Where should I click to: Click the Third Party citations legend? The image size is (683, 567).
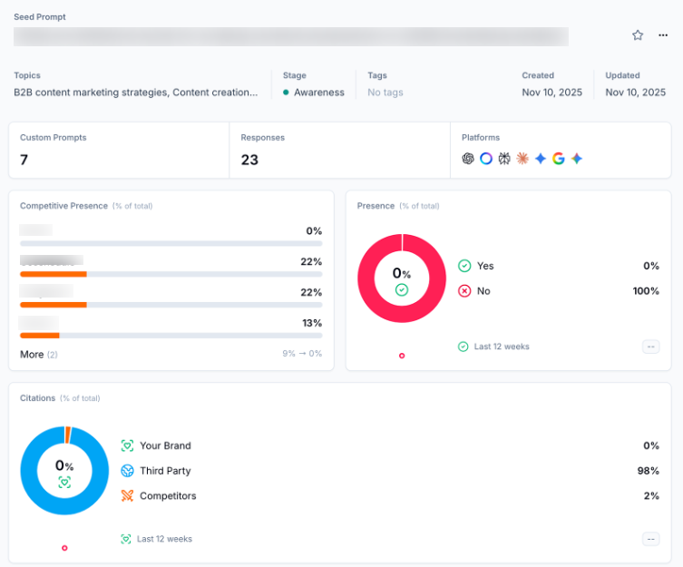coord(164,471)
